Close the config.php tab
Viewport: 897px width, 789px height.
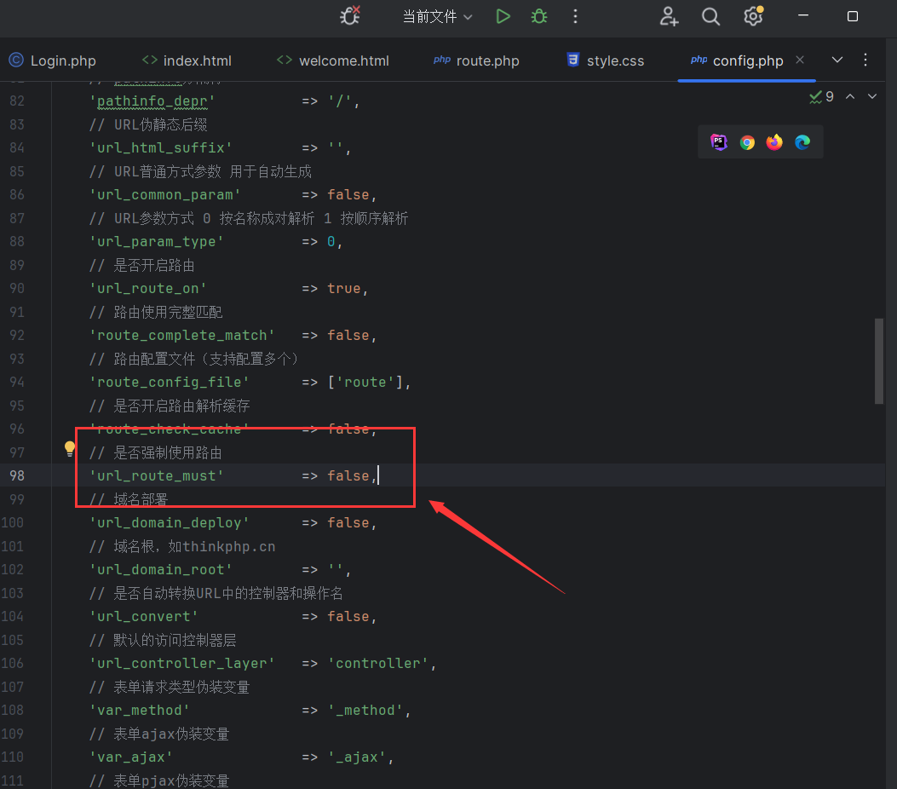click(800, 60)
